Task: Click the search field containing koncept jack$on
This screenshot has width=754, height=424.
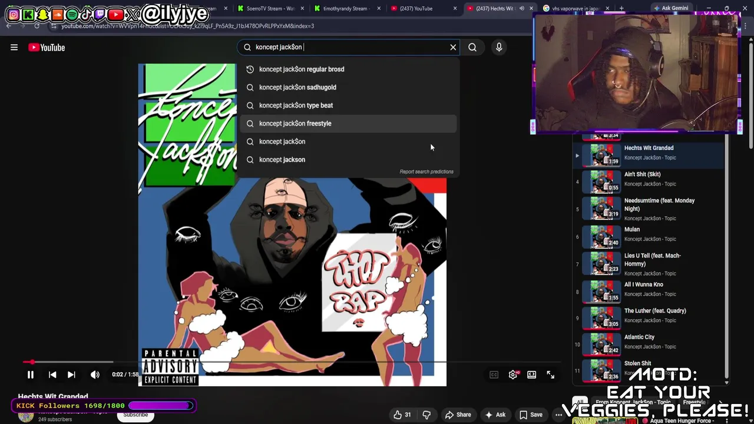Action: (x=348, y=47)
